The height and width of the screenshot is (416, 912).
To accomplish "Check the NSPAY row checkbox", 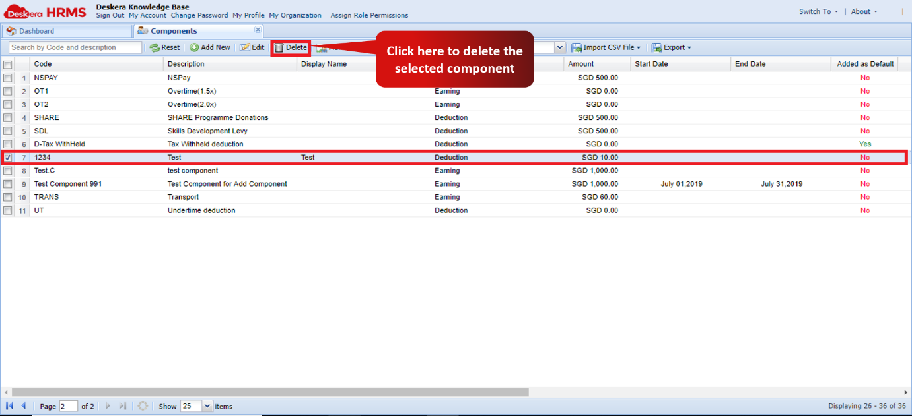I will coord(7,78).
